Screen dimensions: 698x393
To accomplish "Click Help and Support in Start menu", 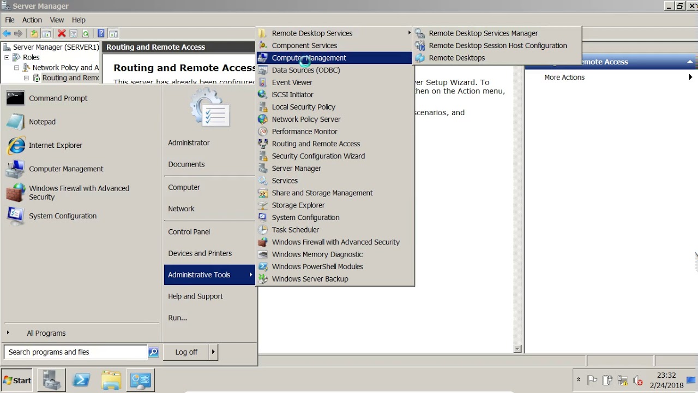I will point(209,296).
